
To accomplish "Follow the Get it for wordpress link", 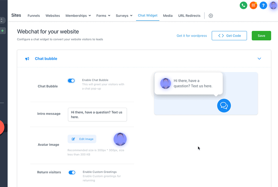I will [x=192, y=36].
